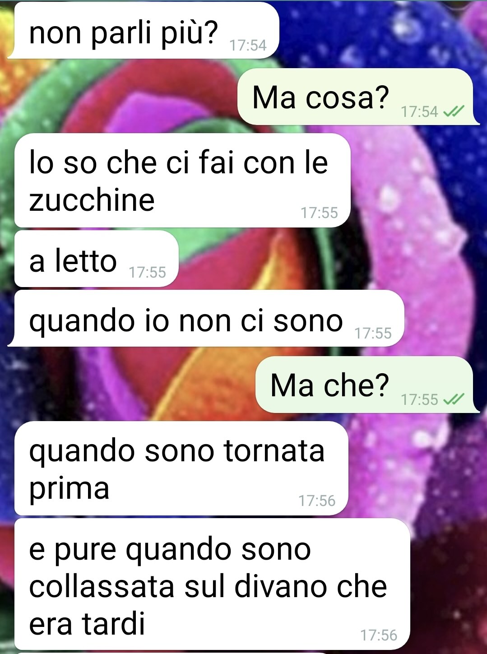Tap the 17:55 timestamp beside 'a letto'
The height and width of the screenshot is (654, 487).
tap(147, 272)
